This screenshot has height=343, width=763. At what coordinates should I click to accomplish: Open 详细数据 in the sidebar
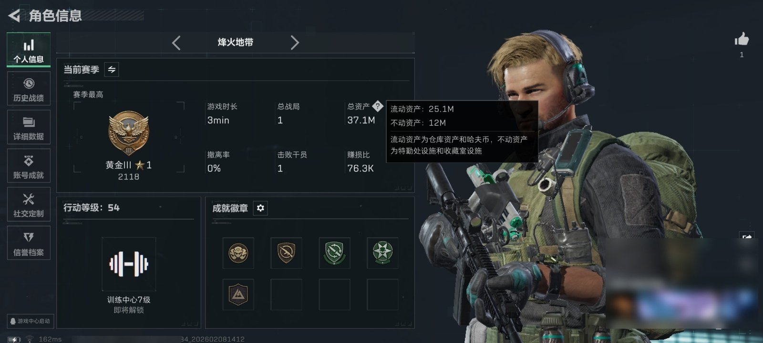pyautogui.click(x=29, y=128)
